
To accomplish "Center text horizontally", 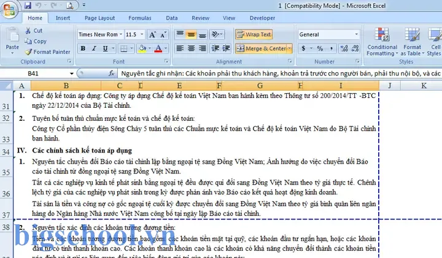I will (191, 48).
